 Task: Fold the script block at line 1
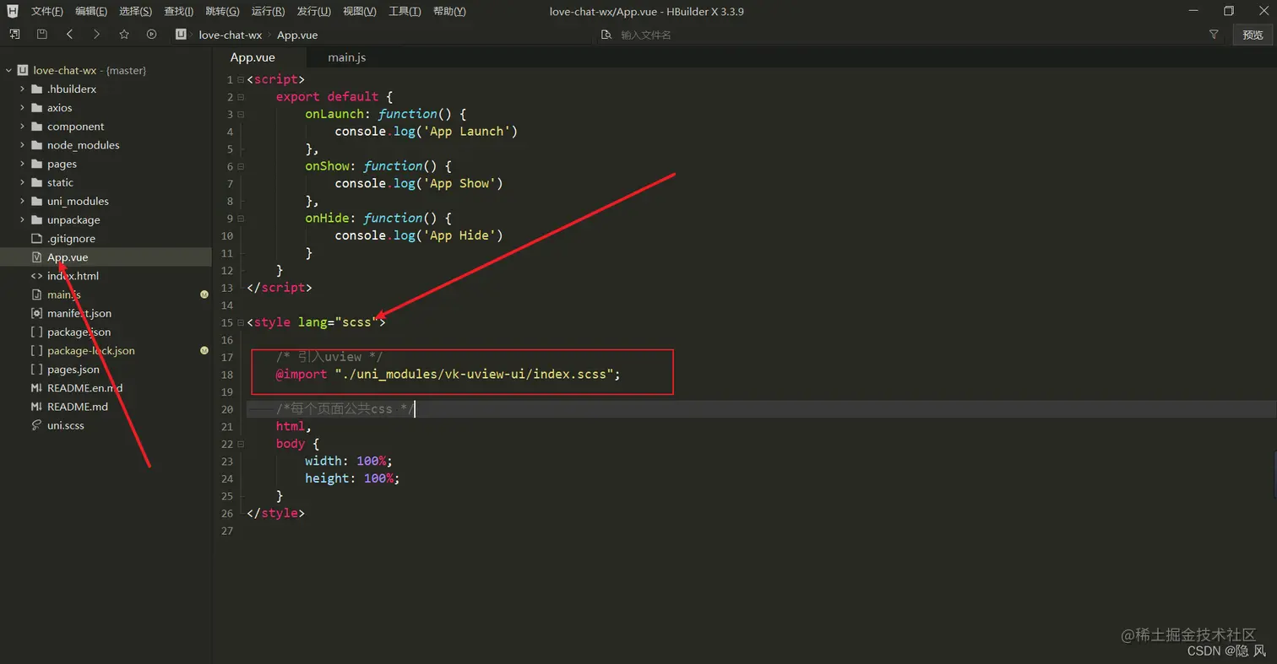[x=241, y=79]
